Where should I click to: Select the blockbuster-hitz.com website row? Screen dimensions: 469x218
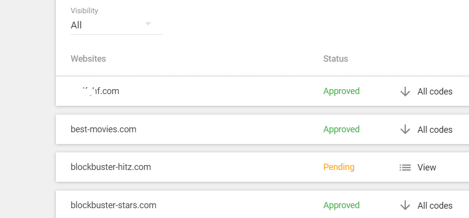[x=111, y=167]
